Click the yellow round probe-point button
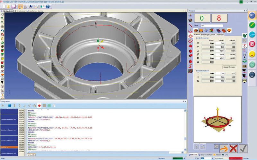The image size is (257, 160). (x=252, y=54)
